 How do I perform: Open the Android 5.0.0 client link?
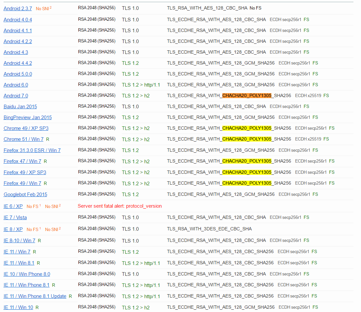18,74
